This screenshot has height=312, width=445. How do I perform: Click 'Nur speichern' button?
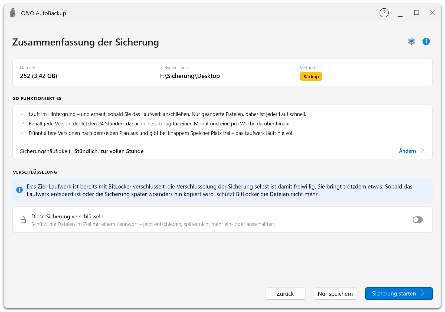(x=335, y=294)
